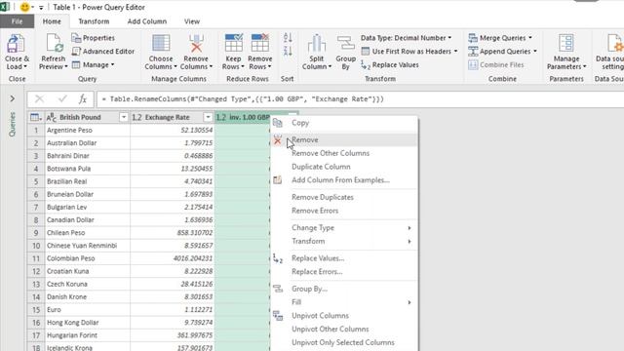This screenshot has width=624, height=351.
Task: Click the fx formula button
Action: tap(82, 99)
